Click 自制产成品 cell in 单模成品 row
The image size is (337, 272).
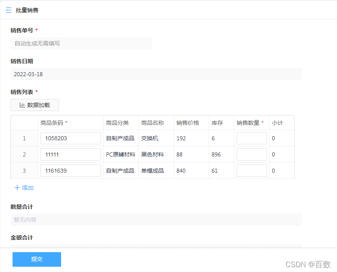click(x=120, y=171)
